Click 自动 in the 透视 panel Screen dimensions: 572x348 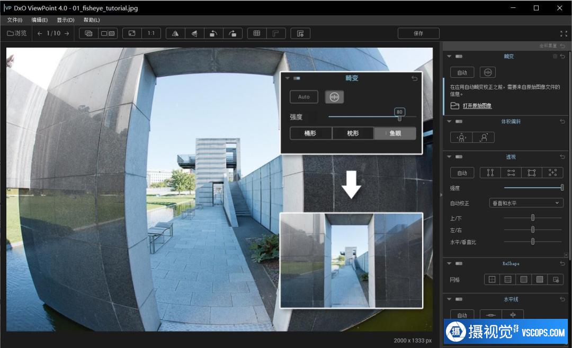462,173
